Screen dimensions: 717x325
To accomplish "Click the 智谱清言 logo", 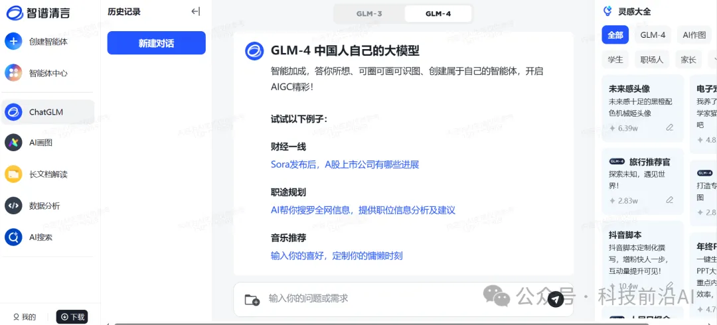I will pyautogui.click(x=39, y=13).
